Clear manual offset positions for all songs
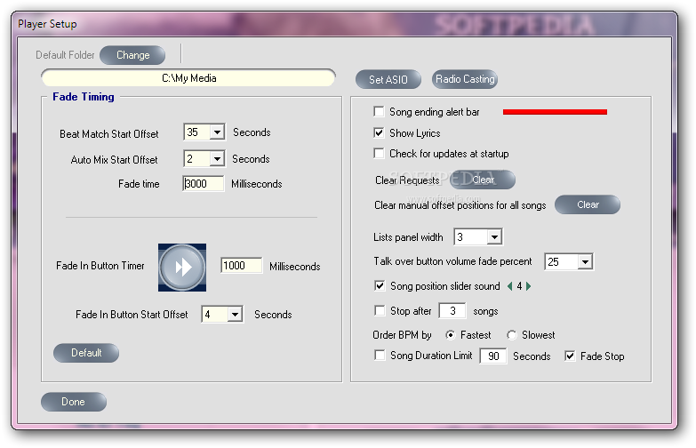This screenshot has height=448, width=696. point(588,204)
